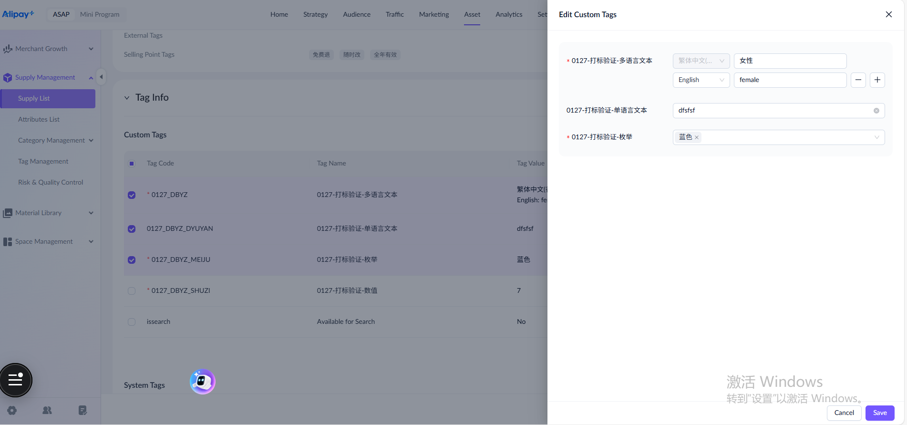This screenshot has height=425, width=907.
Task: Clear the dfsfsf text field
Action: (876, 111)
